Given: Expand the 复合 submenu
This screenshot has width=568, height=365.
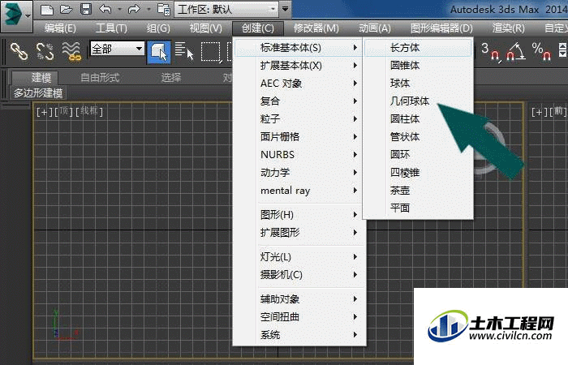Looking at the screenshot, I should pos(299,101).
